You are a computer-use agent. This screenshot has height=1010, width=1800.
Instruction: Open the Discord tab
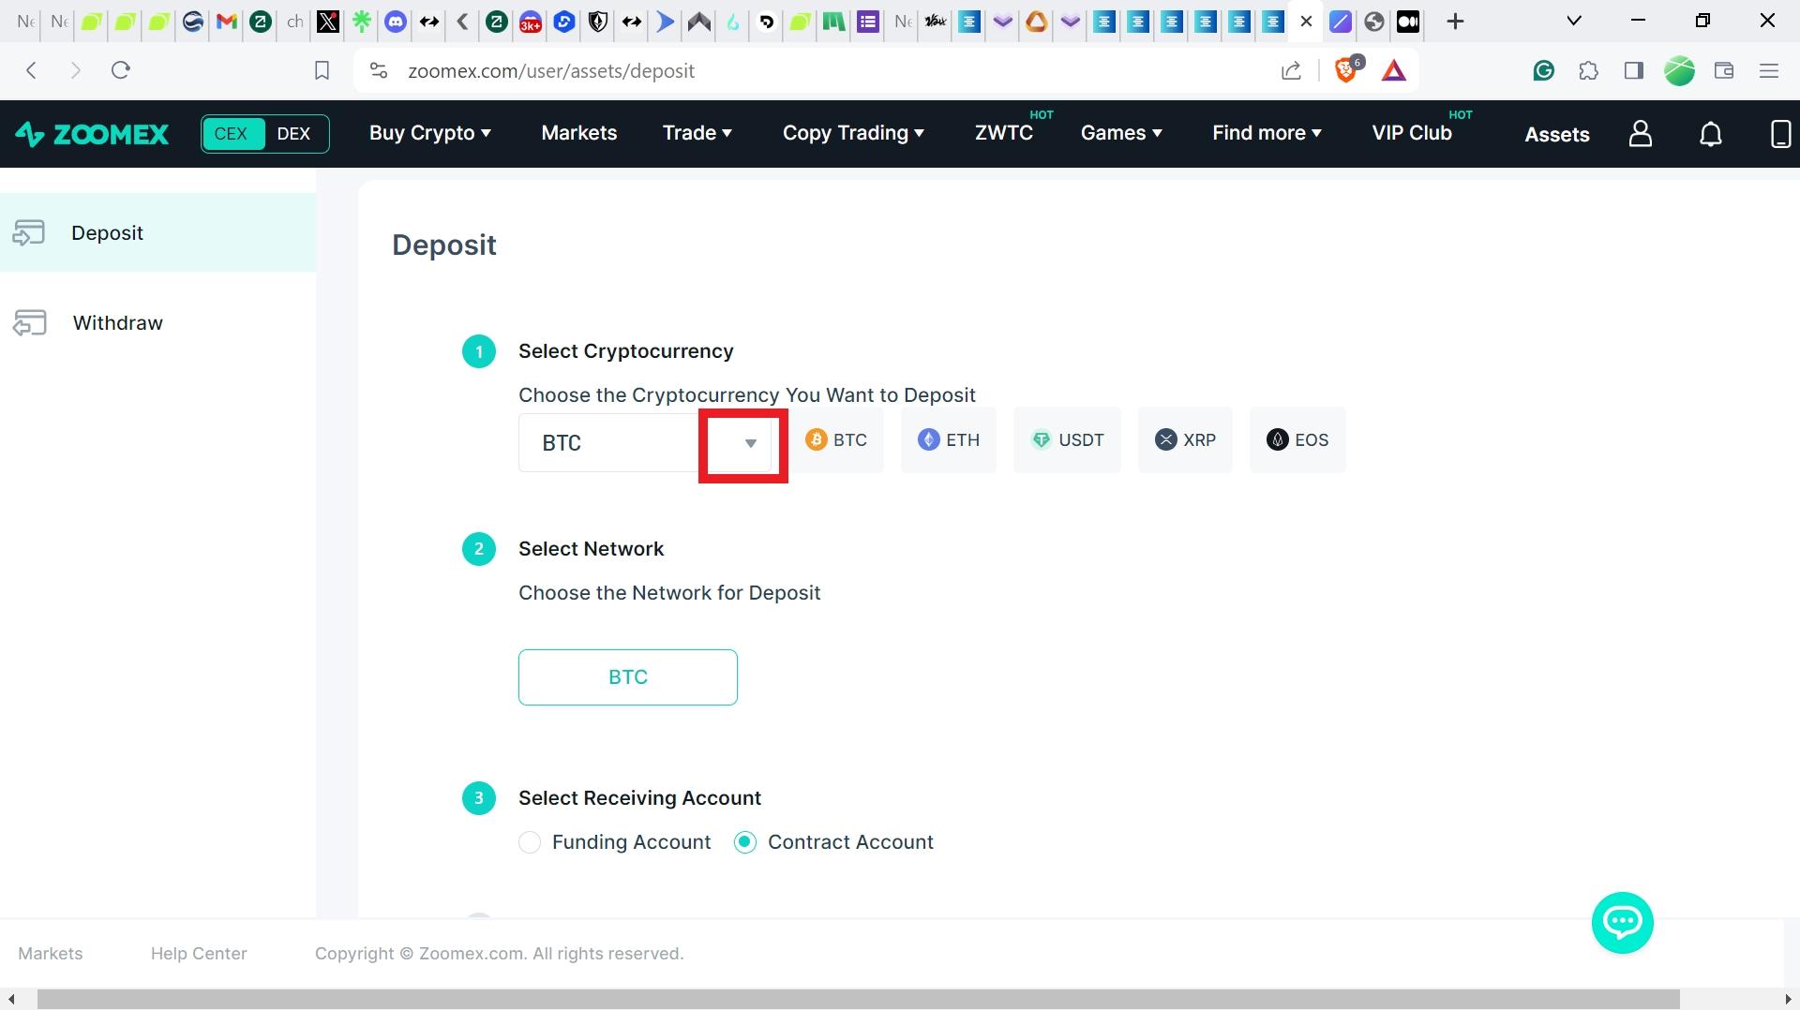click(x=396, y=22)
